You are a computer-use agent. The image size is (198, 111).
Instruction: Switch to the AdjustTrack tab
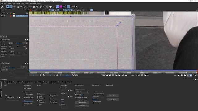coord(22,82)
